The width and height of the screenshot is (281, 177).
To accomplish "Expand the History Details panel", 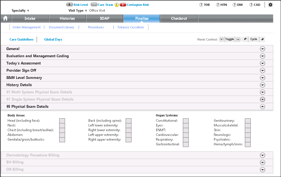I will (263, 85).
